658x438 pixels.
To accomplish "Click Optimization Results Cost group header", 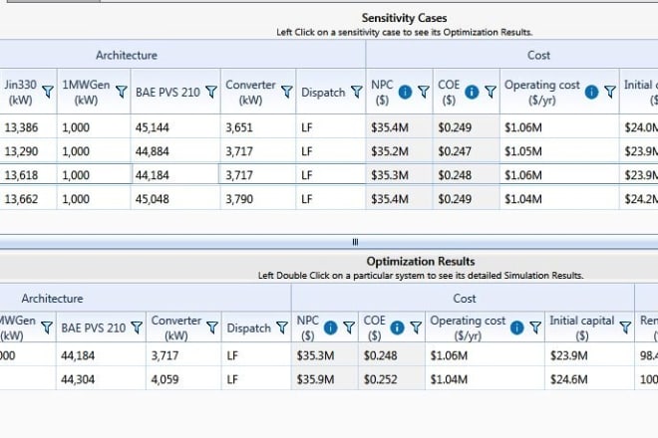I will 465,299.
